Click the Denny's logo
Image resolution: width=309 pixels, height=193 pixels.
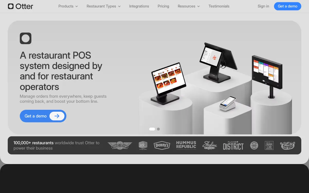162,145
